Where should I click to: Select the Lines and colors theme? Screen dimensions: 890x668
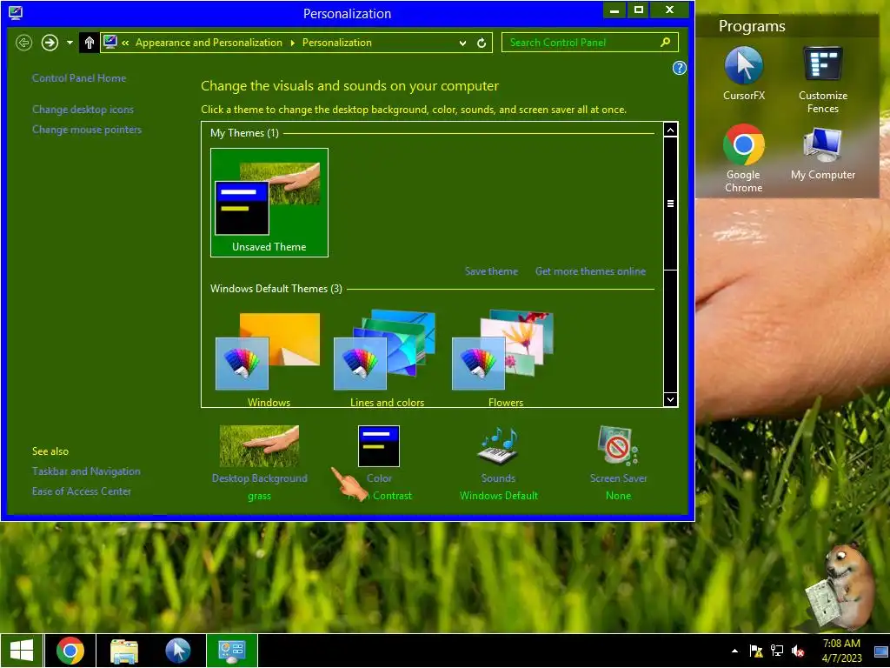(387, 357)
